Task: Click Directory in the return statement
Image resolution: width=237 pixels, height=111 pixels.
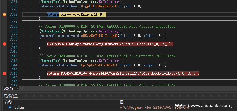Action: (70, 15)
